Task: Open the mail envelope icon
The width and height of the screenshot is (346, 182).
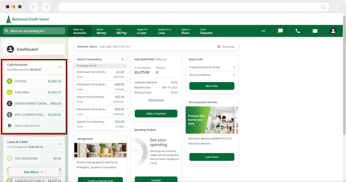Action: coord(315,31)
